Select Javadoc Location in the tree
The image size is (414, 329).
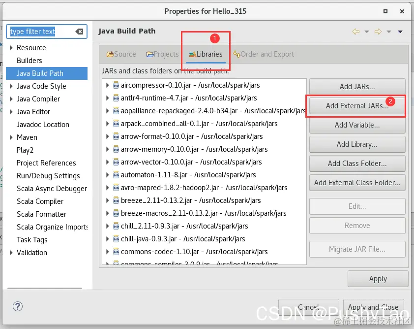point(43,125)
